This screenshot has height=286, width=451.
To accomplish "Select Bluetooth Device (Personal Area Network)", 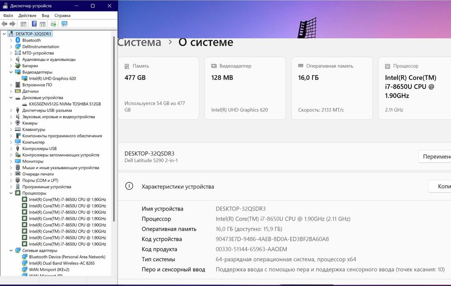I will click(67, 257).
